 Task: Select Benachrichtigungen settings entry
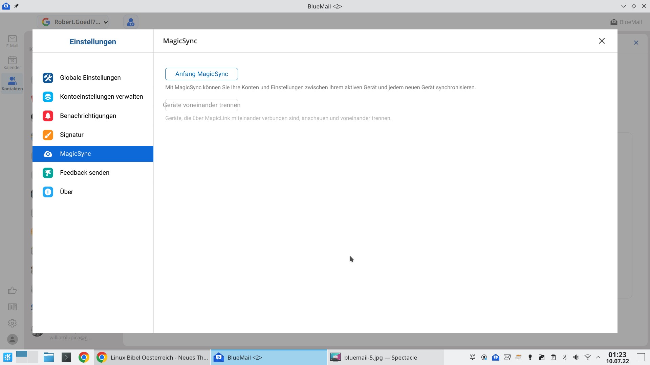[93, 116]
